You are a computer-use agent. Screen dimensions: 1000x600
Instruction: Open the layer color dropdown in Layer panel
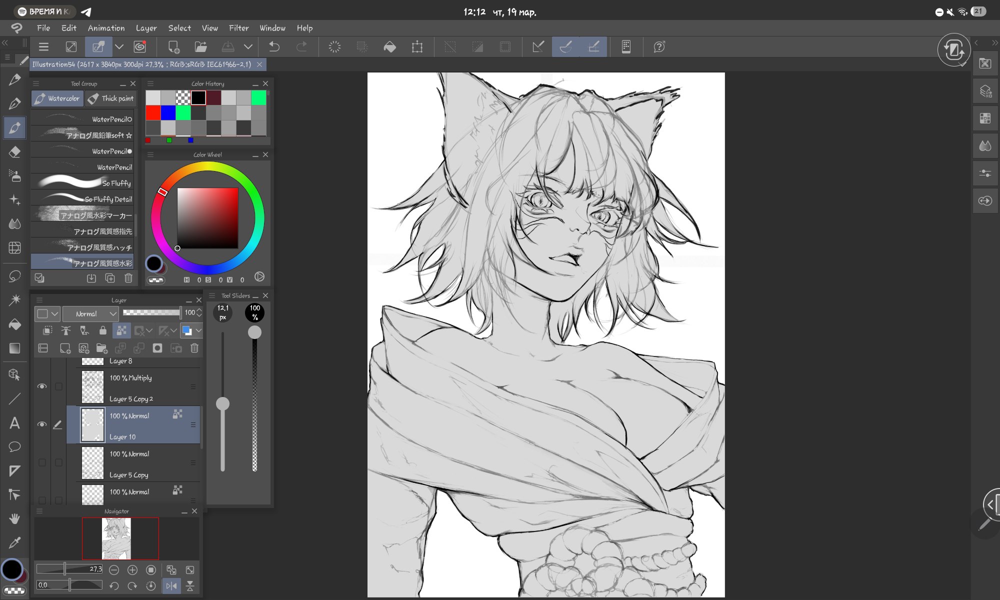[x=47, y=314]
